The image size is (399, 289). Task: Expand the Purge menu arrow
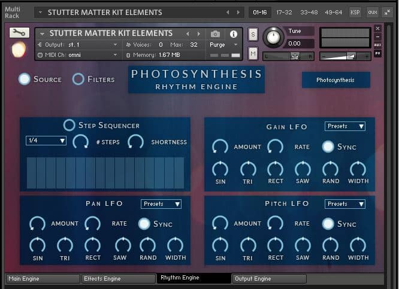tap(235, 45)
